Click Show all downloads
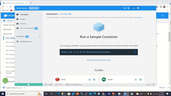 (162, 87)
